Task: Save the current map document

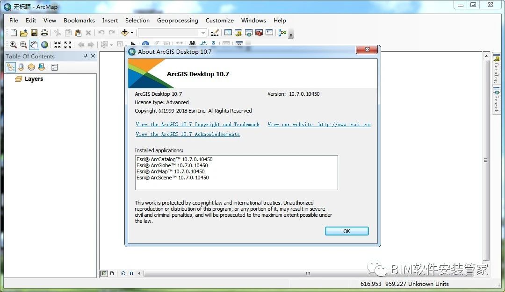Action: point(34,33)
